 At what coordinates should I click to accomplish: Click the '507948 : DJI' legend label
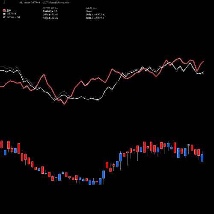pos(13,17)
